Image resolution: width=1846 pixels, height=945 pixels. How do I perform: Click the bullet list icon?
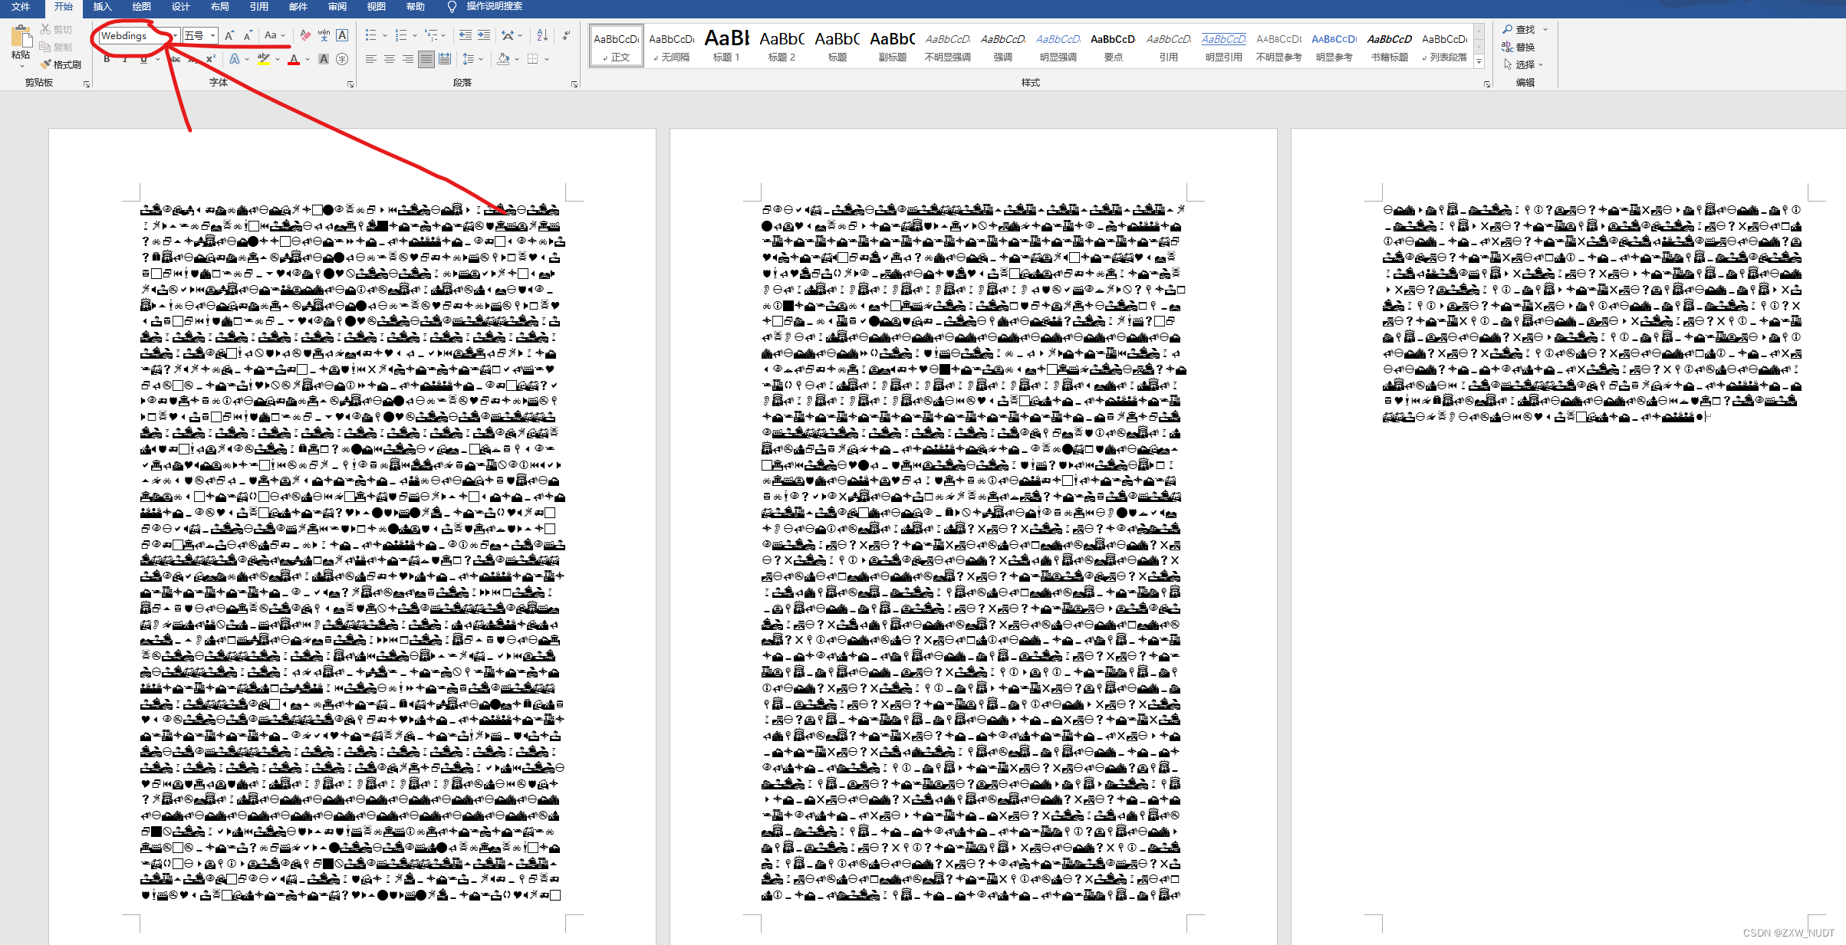[x=371, y=35]
